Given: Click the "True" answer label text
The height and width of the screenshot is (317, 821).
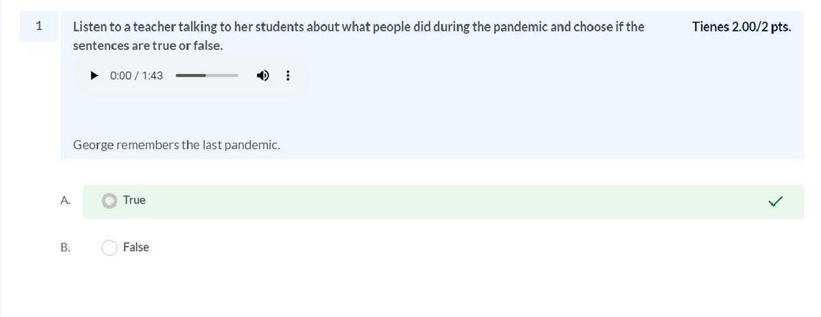Looking at the screenshot, I should pyautogui.click(x=134, y=200).
